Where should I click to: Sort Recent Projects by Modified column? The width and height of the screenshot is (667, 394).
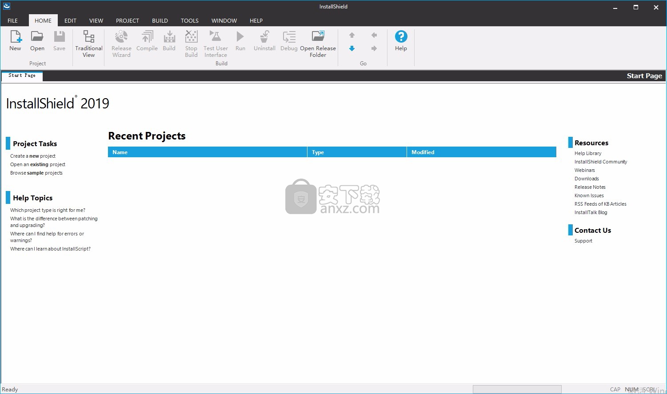482,152
